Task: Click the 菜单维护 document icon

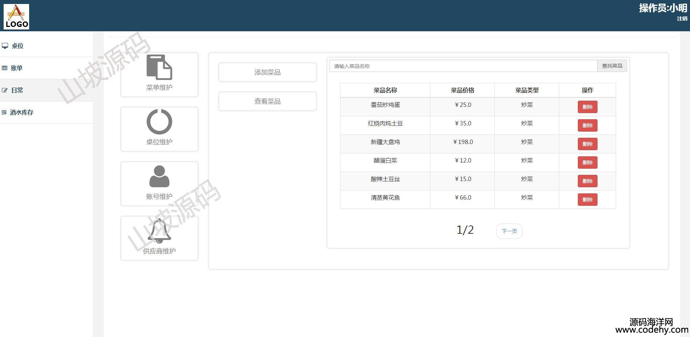Action: point(159,67)
